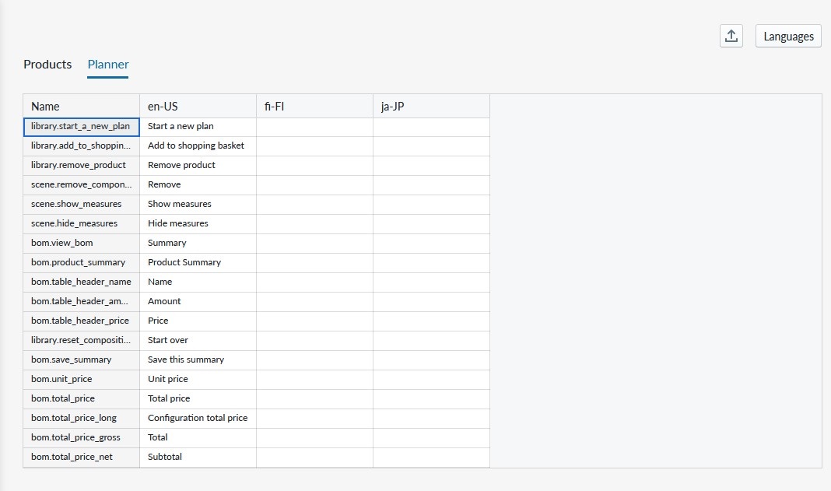
Task: Click the 'Product Summary' en-US cell
Action: [x=198, y=263]
